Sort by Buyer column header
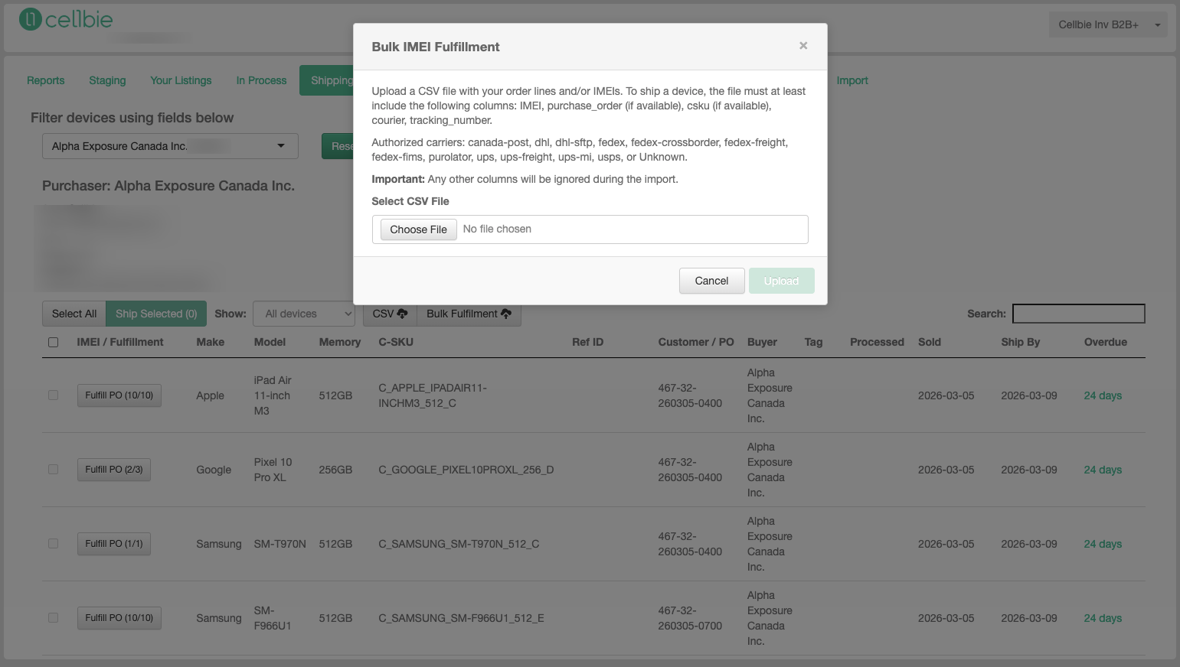This screenshot has width=1180, height=667. coord(762,342)
